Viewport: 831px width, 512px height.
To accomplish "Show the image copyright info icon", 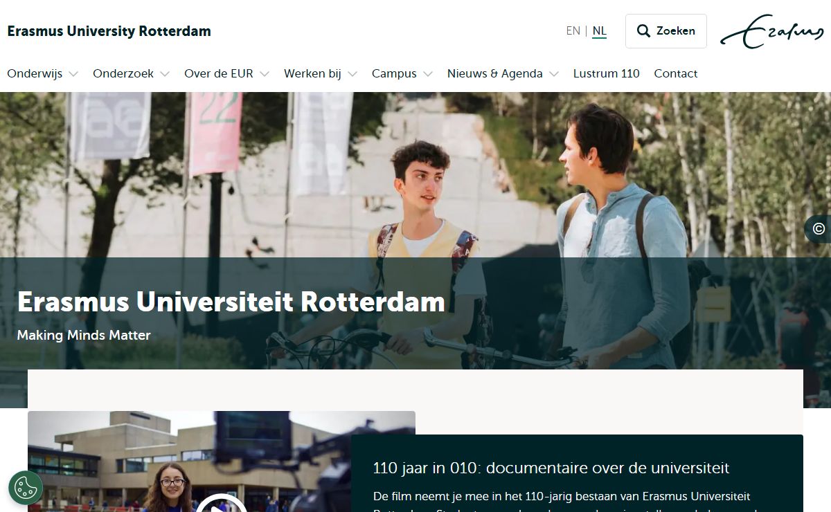I will [819, 229].
